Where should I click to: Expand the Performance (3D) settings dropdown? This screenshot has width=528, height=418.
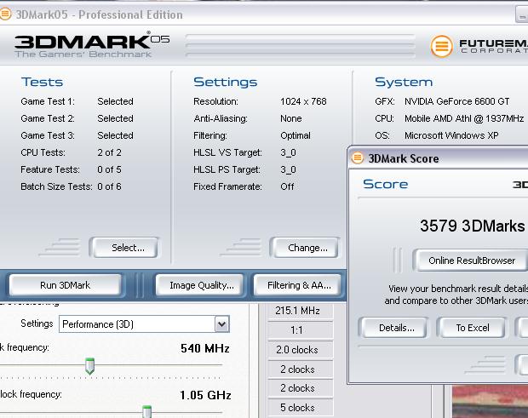pyautogui.click(x=222, y=324)
